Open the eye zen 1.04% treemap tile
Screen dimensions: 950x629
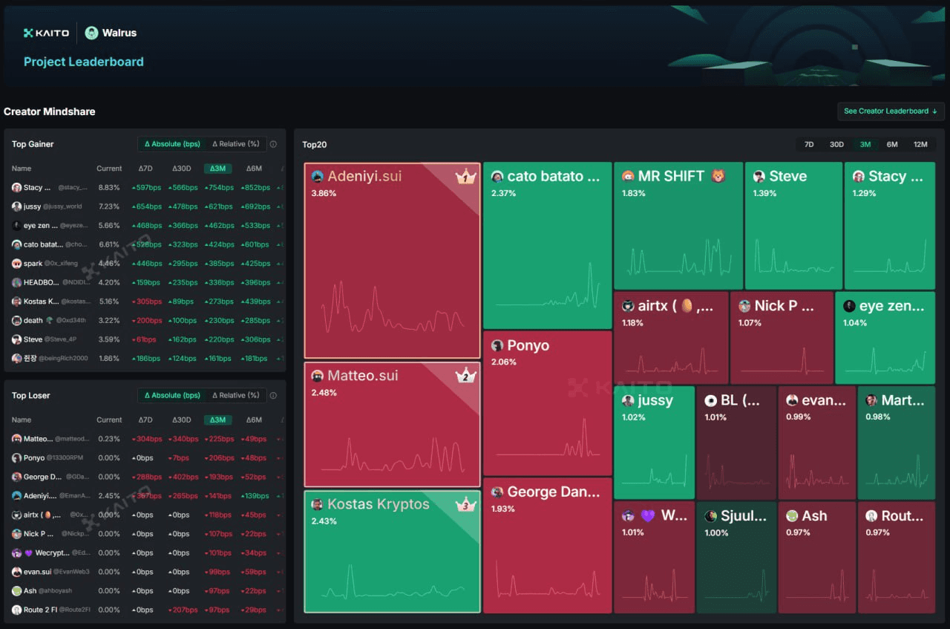click(885, 338)
